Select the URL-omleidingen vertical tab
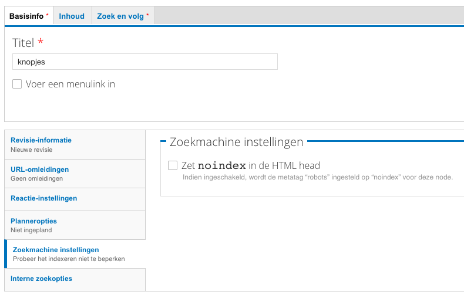Viewport: 464px width, 295px height. coord(39,169)
